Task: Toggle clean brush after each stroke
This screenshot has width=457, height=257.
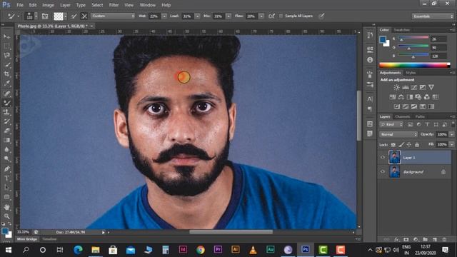Action: [x=84, y=16]
